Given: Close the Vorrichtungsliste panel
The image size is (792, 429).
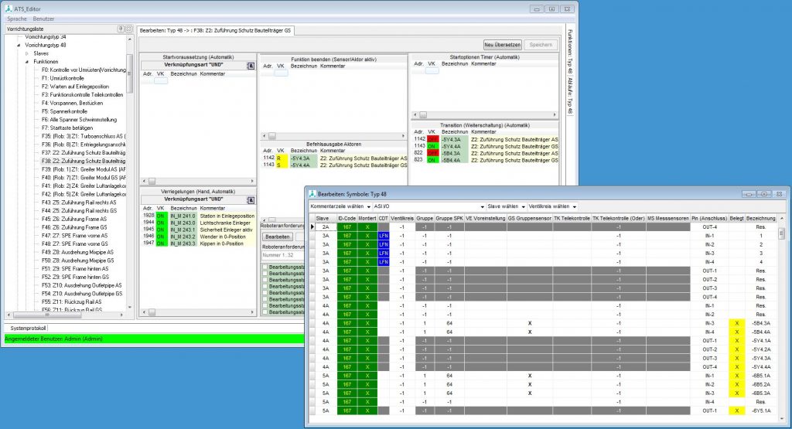Looking at the screenshot, I should (x=128, y=29).
